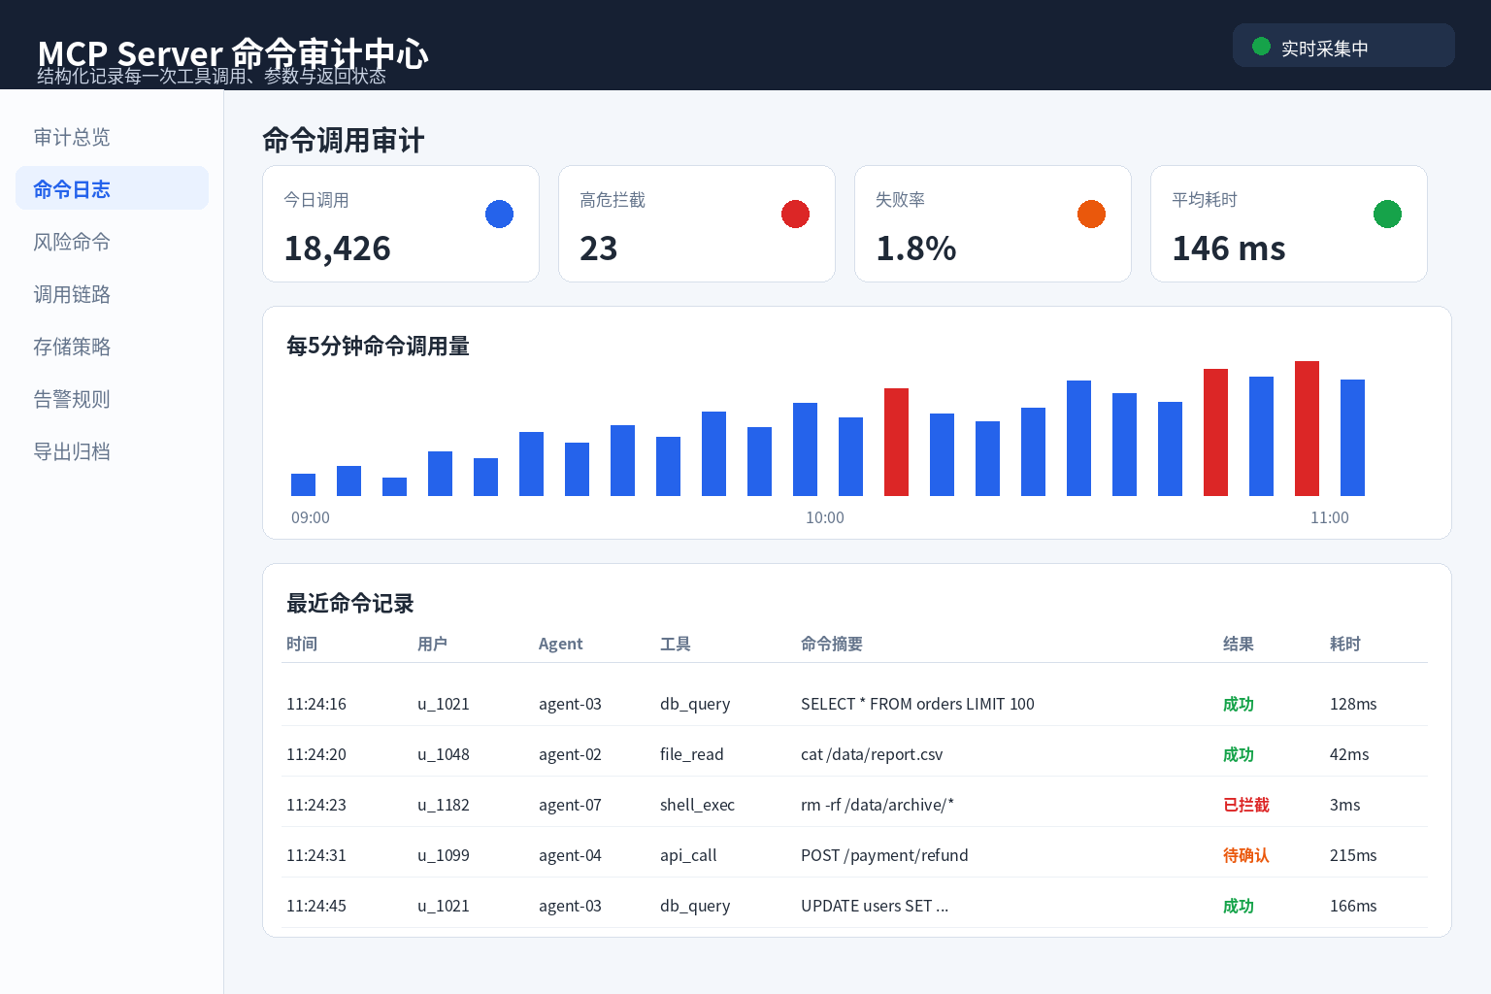Click shell_exec tool cell
Image resolution: width=1491 pixels, height=994 pixels.
[x=697, y=805]
